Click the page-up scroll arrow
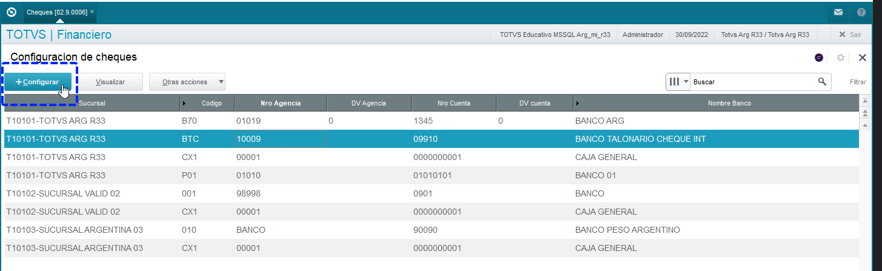The width and height of the screenshot is (882, 271). tap(865, 114)
